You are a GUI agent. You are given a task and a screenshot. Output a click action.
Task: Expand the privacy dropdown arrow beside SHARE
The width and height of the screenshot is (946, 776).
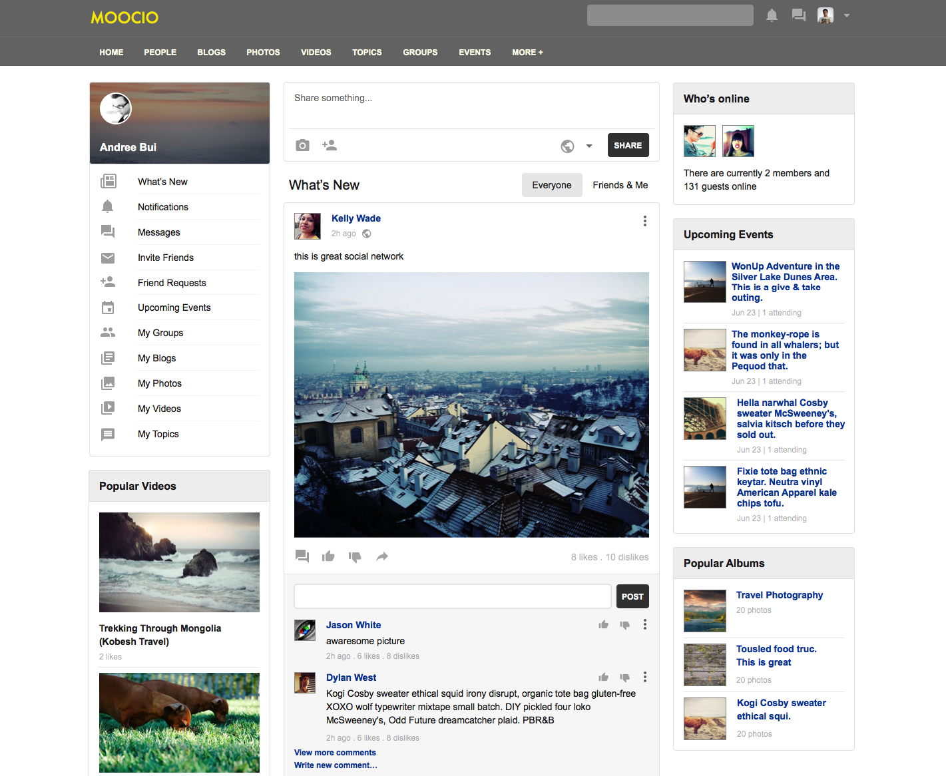pyautogui.click(x=589, y=146)
